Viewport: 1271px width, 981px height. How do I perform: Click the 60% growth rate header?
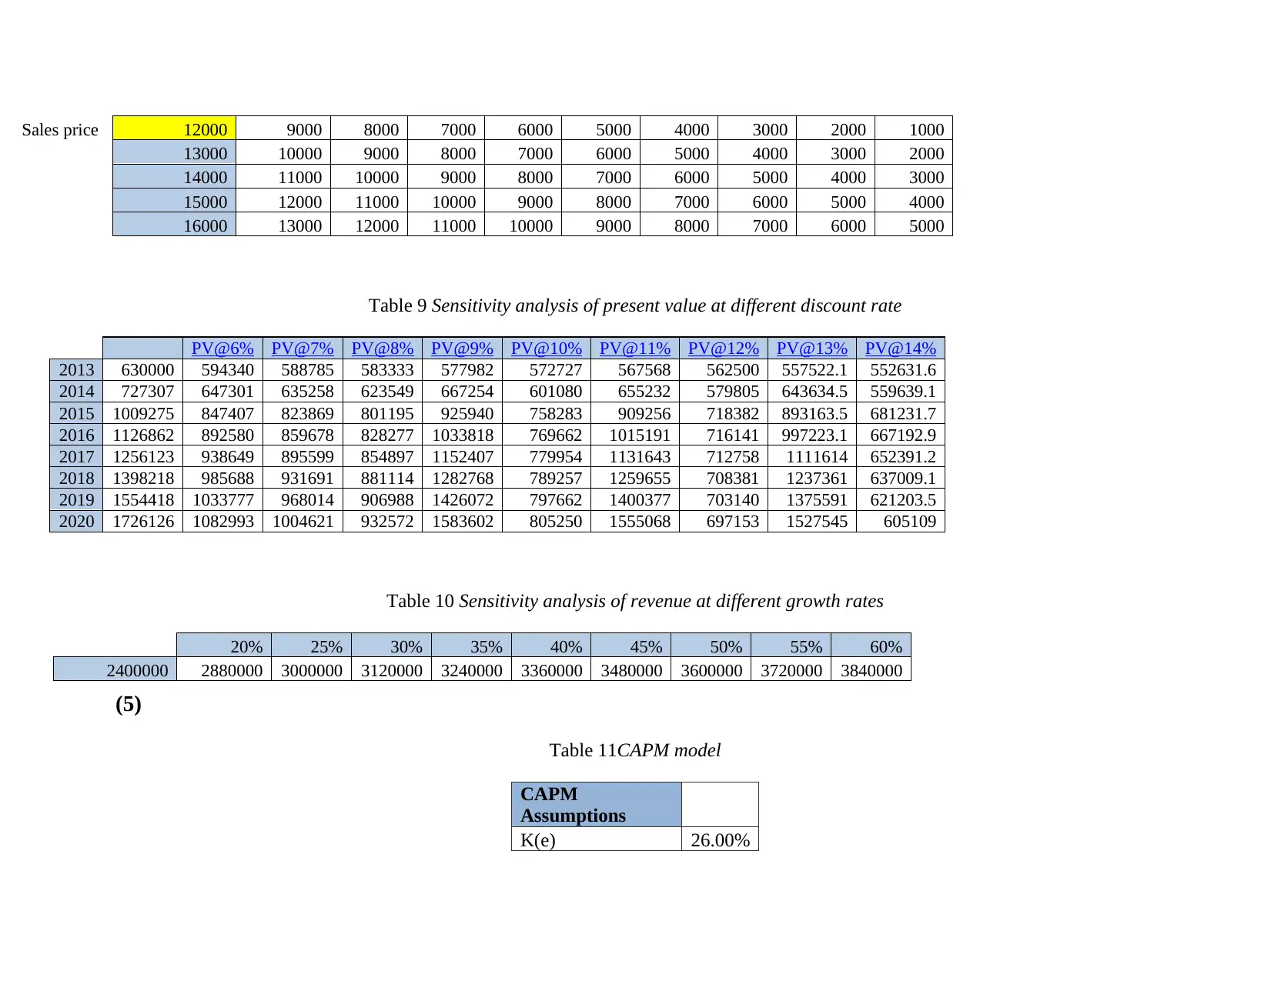871,646
